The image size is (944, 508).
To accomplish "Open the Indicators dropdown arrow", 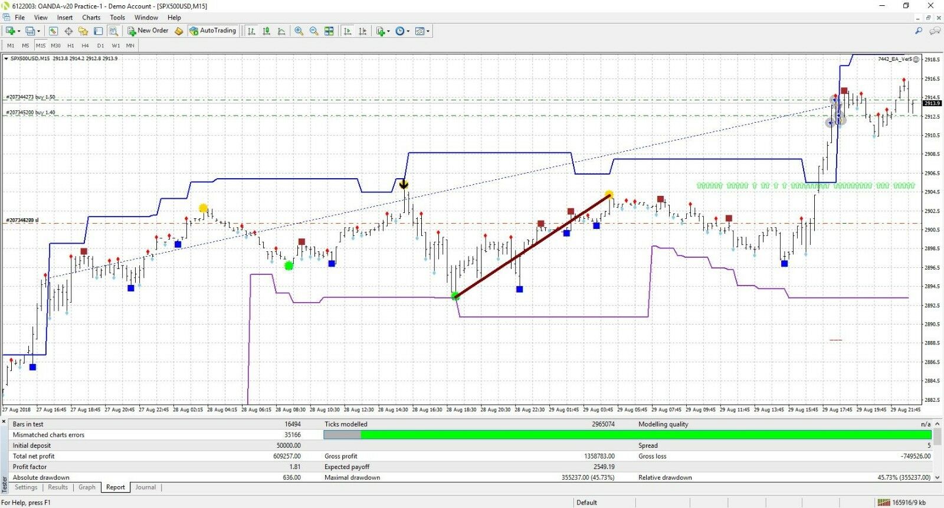I will (x=388, y=31).
